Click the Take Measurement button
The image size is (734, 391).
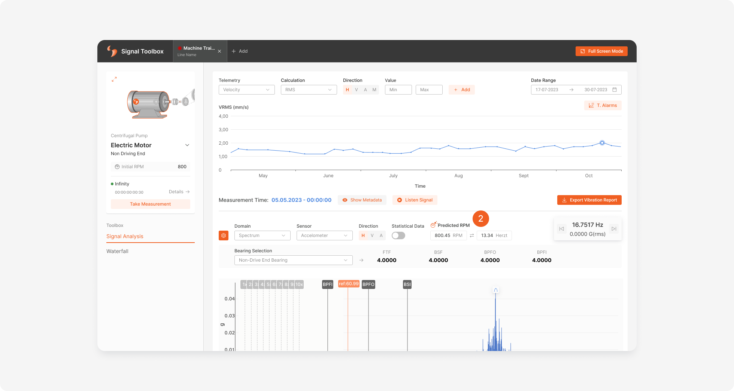click(151, 204)
